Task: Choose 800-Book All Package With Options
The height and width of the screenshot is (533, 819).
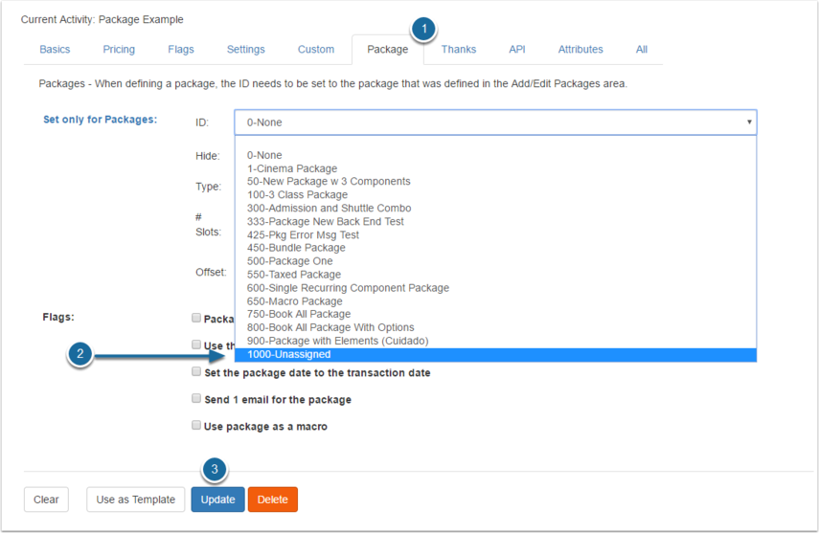Action: (495, 327)
